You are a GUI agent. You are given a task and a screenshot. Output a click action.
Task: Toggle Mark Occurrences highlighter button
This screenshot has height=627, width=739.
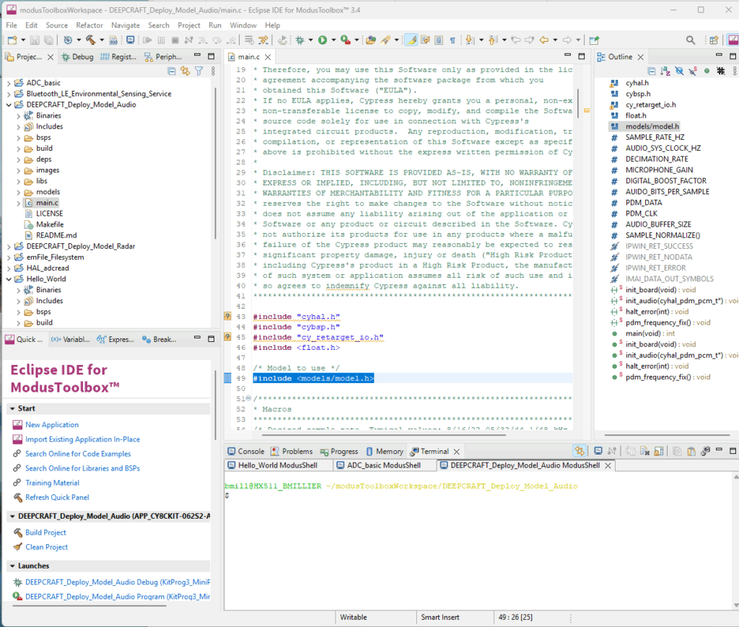coord(411,40)
